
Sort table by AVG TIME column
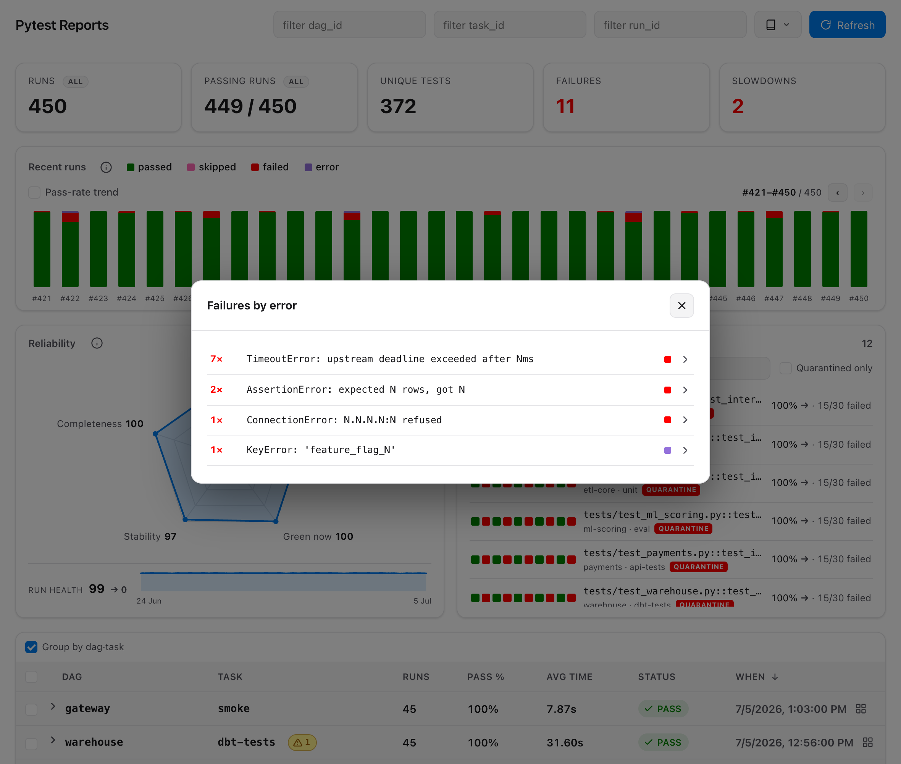pyautogui.click(x=569, y=677)
